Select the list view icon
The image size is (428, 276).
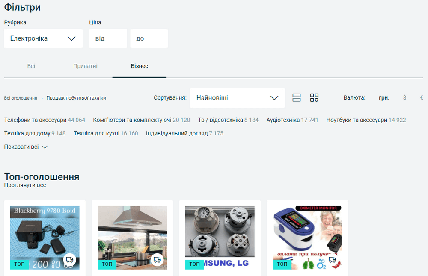point(297,97)
